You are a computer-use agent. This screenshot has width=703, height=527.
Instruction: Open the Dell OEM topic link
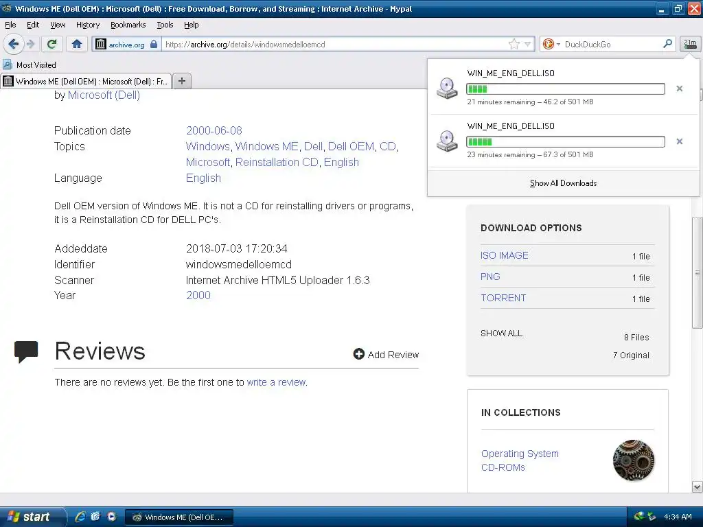click(351, 147)
